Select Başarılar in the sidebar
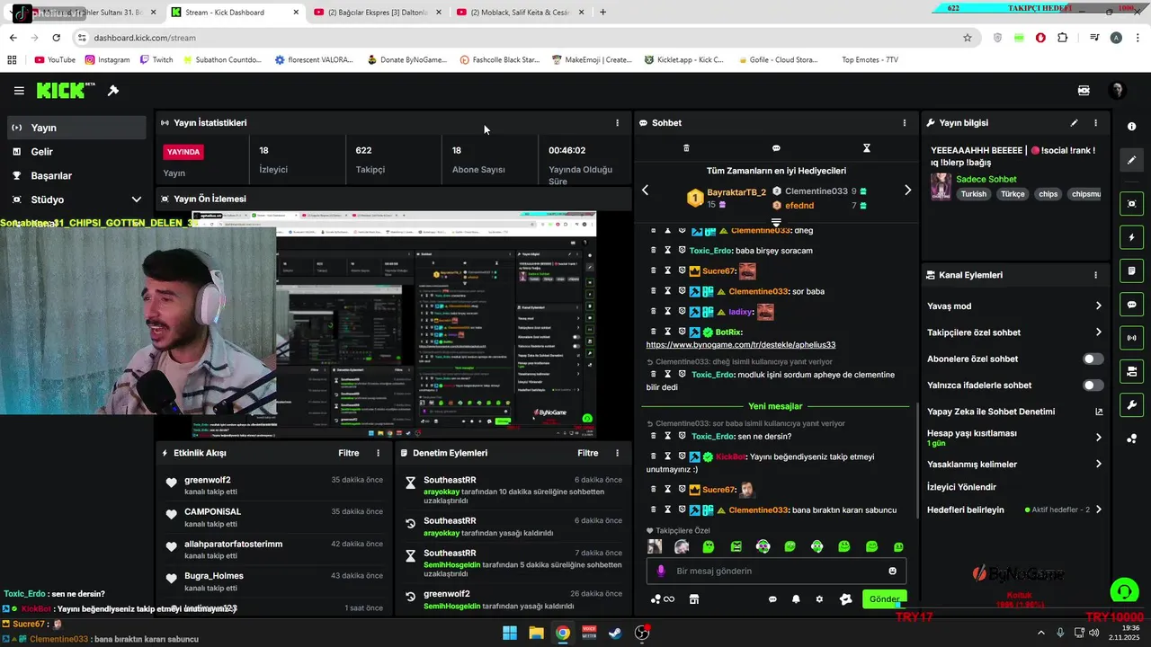 coord(76,175)
